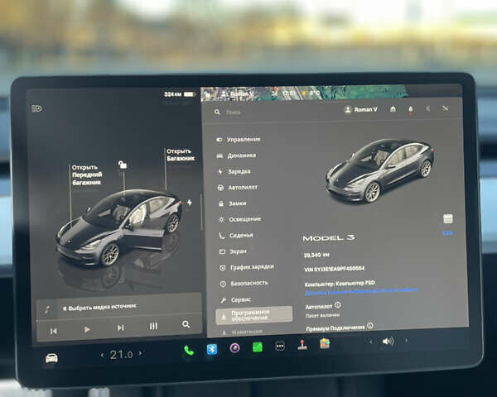Open the release notes icon
This screenshot has width=497, height=397.
(448, 218)
